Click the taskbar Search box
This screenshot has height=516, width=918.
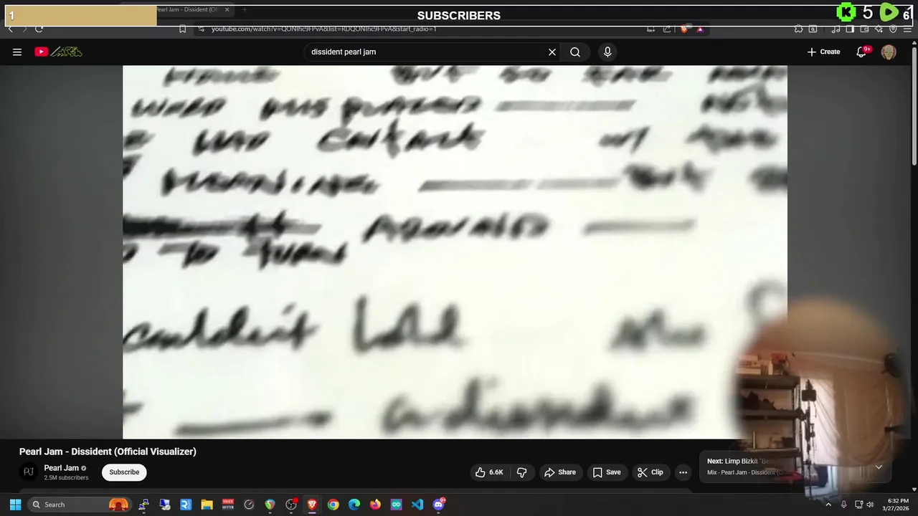tap(80, 505)
